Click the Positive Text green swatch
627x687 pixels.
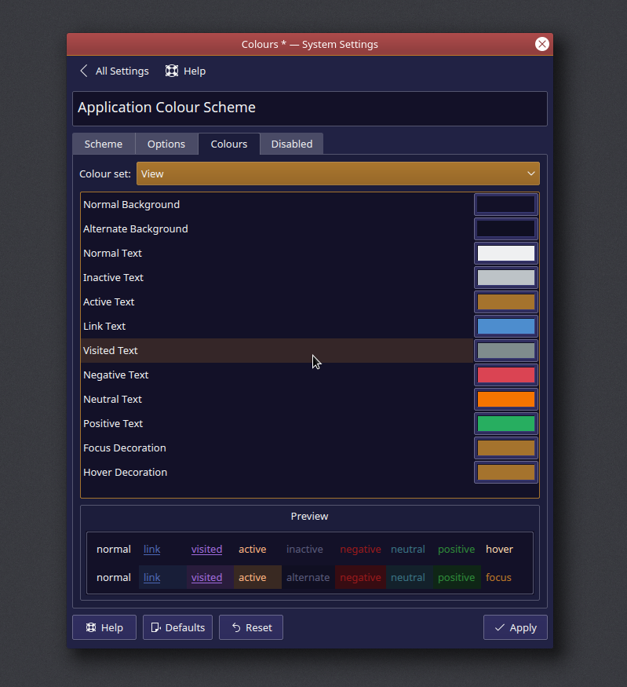point(506,424)
